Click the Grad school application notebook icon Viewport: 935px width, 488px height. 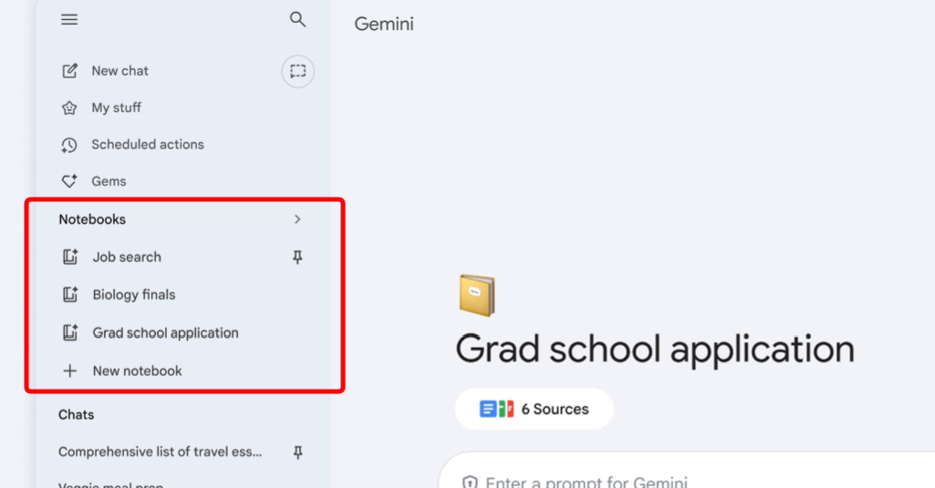point(70,332)
